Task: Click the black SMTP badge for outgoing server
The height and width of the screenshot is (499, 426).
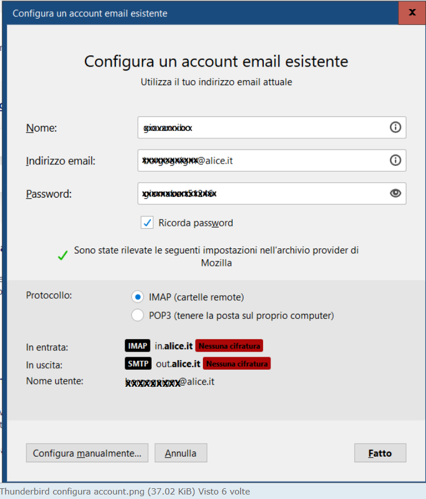Action: click(x=138, y=364)
